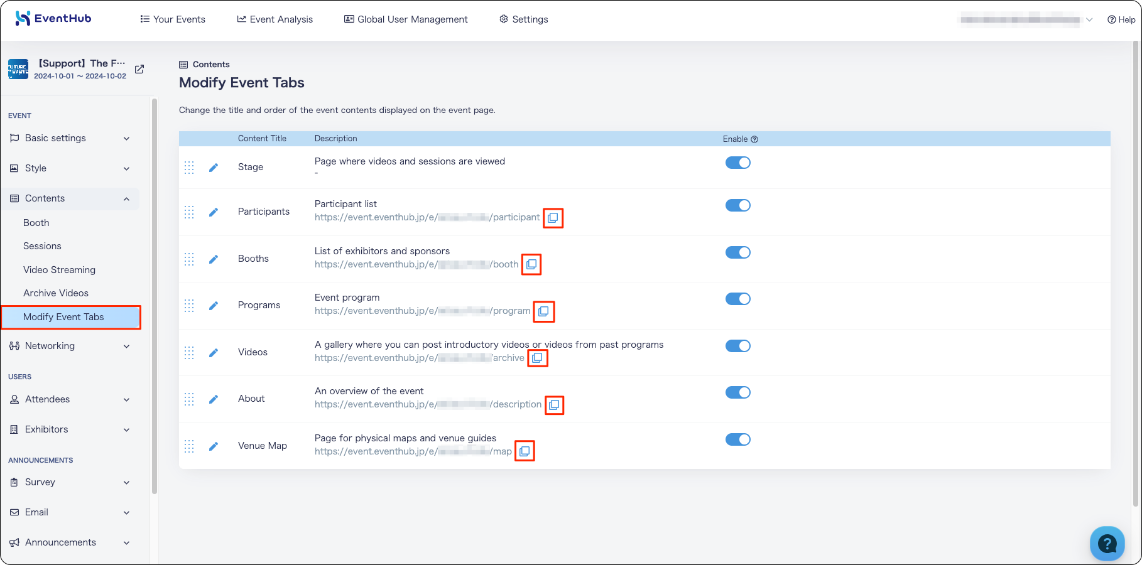This screenshot has height=565, width=1142.
Task: Open the description page URL link
Action: point(428,404)
